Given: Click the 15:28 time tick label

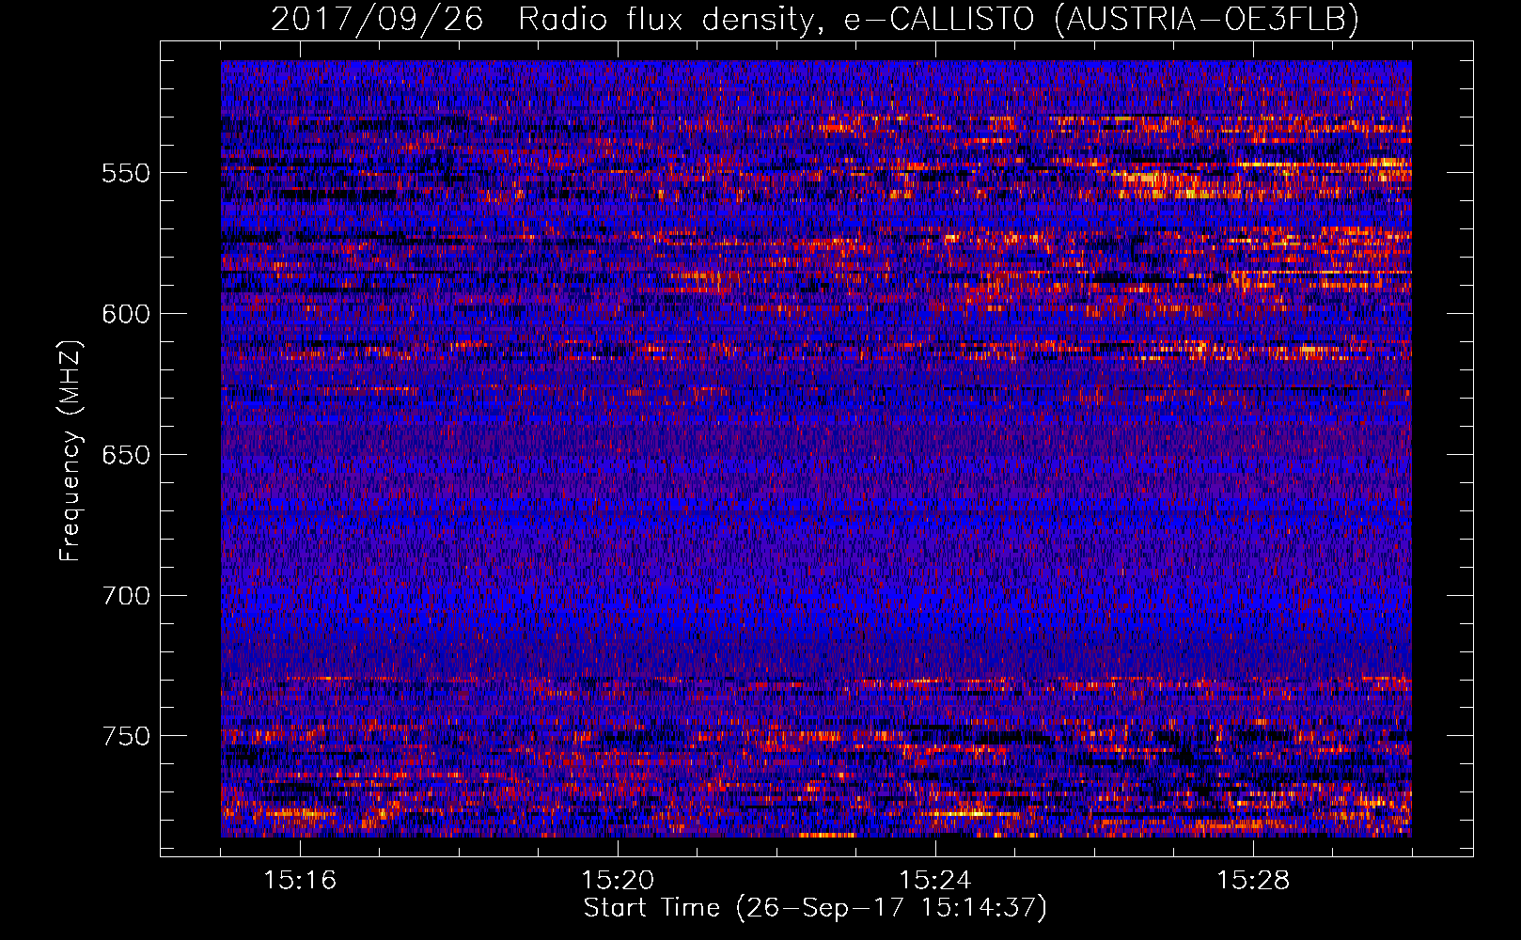Looking at the screenshot, I should (x=1253, y=881).
